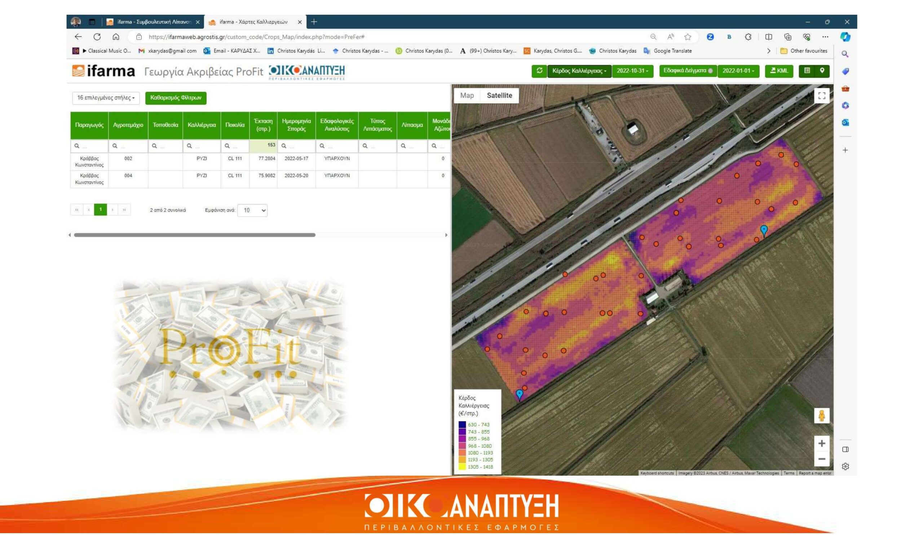
Task: Click the KML export button
Action: [779, 71]
